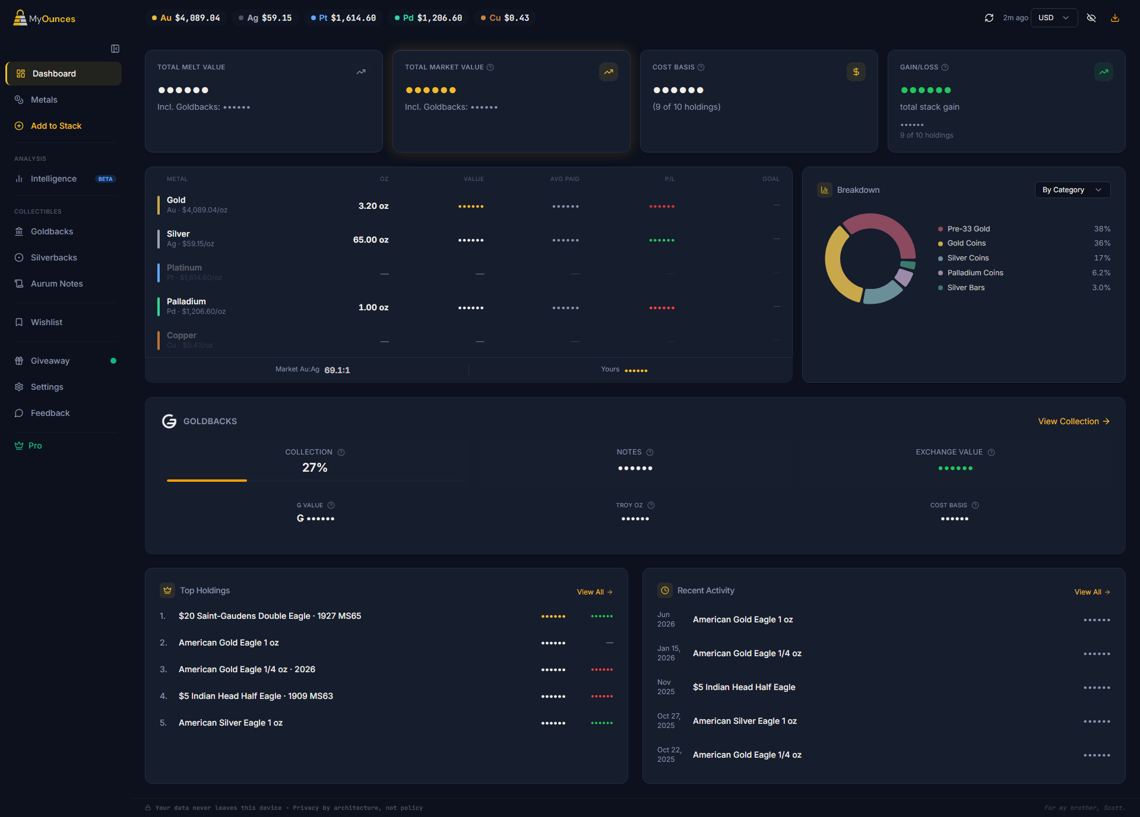Click the Gold Coins legend swatch

(940, 244)
